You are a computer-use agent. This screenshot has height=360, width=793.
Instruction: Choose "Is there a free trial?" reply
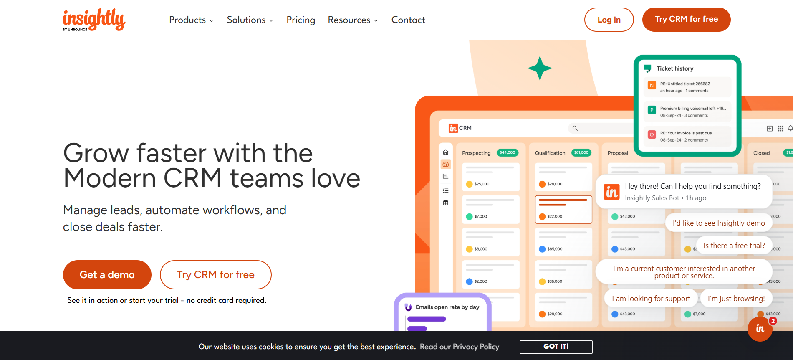pyautogui.click(x=734, y=246)
